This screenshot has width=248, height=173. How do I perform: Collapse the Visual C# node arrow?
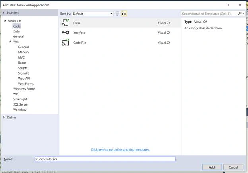click(5, 21)
